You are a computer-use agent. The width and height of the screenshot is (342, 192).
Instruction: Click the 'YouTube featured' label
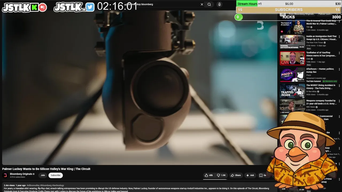pyautogui.click(x=313, y=81)
